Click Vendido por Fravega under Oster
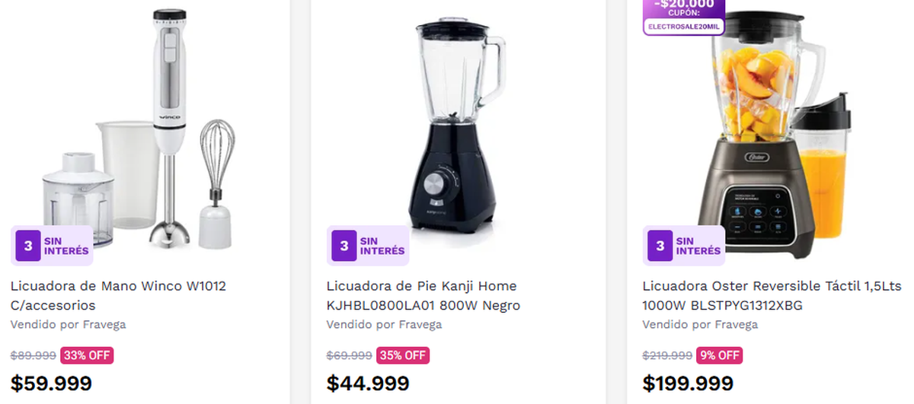The image size is (914, 404). tap(700, 325)
